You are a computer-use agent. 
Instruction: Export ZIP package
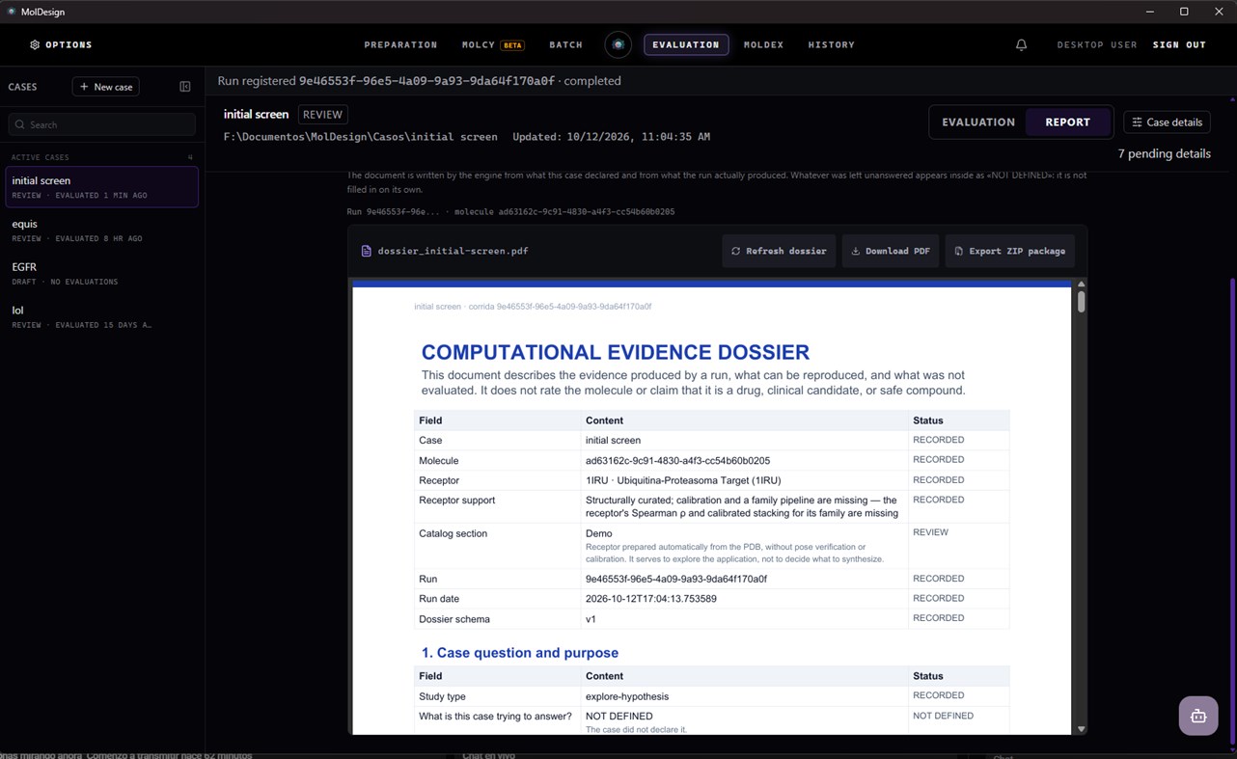[x=1009, y=251]
